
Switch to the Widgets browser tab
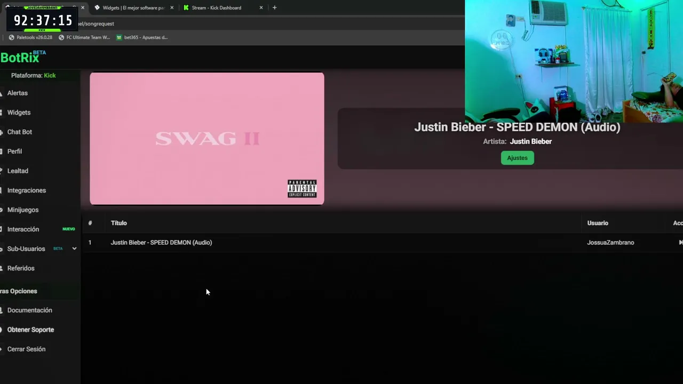133,7
